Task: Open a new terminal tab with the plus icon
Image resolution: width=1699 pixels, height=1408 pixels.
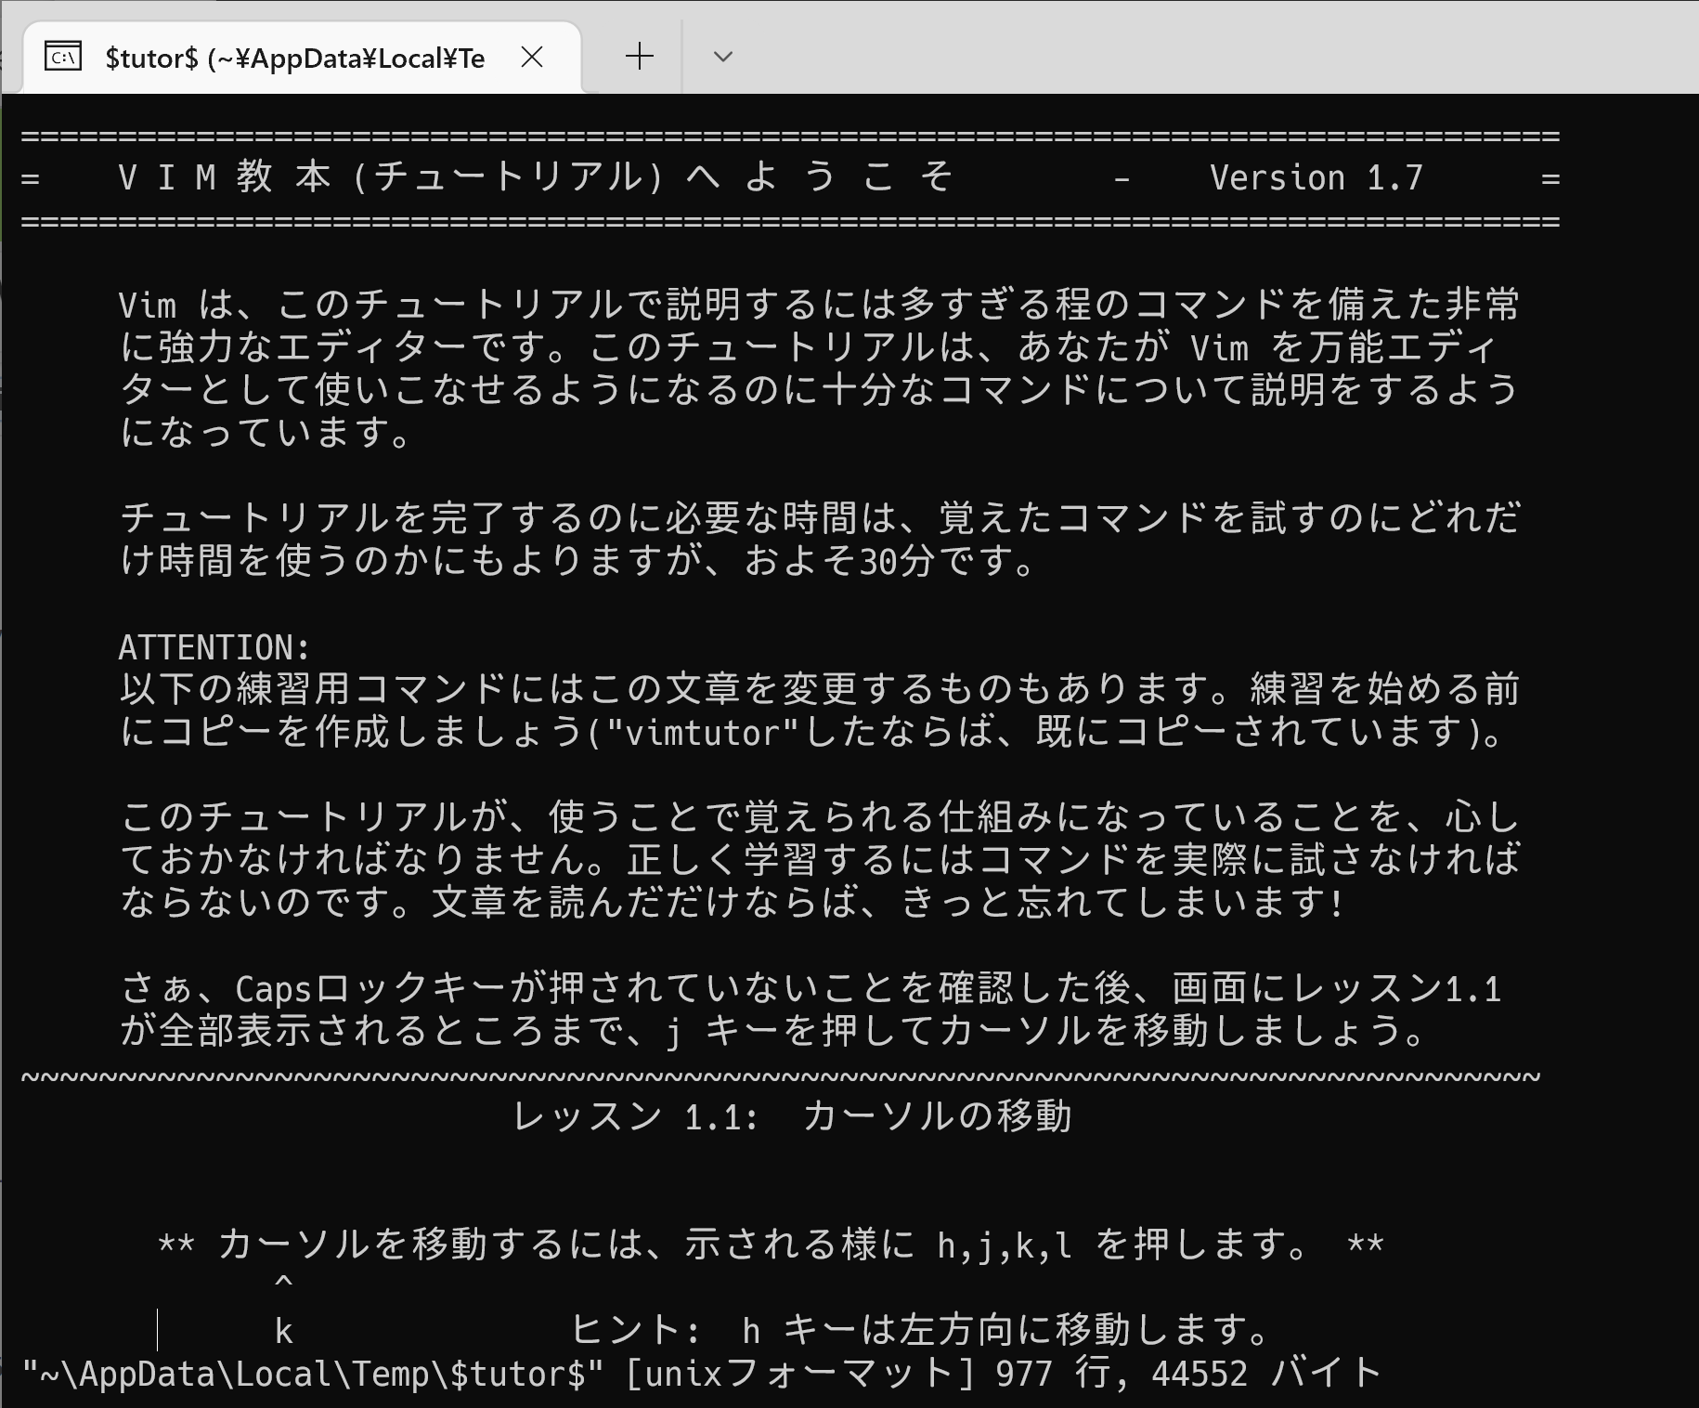Action: (x=639, y=58)
